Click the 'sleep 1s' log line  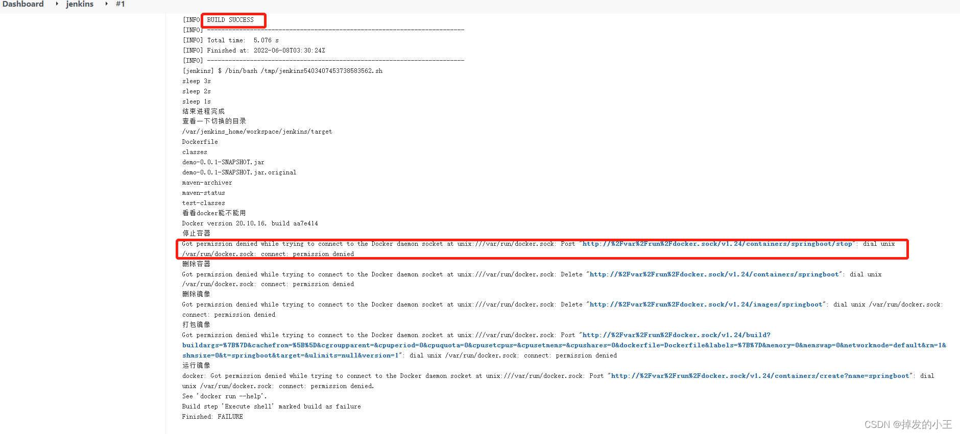pyautogui.click(x=197, y=101)
